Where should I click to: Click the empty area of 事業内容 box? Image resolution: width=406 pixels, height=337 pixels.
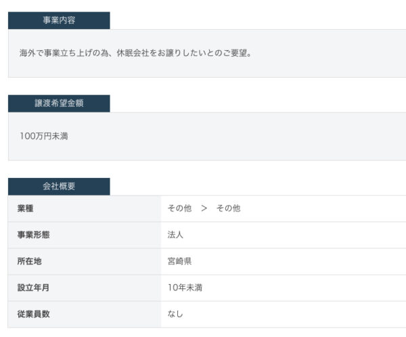click(x=329, y=53)
